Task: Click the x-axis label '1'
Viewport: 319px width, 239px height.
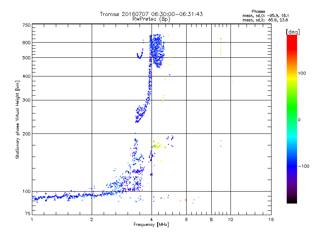Action: (32, 219)
